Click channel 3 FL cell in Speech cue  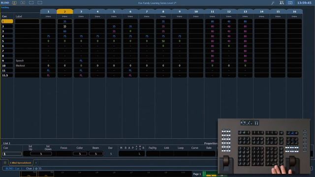click(x=81, y=60)
